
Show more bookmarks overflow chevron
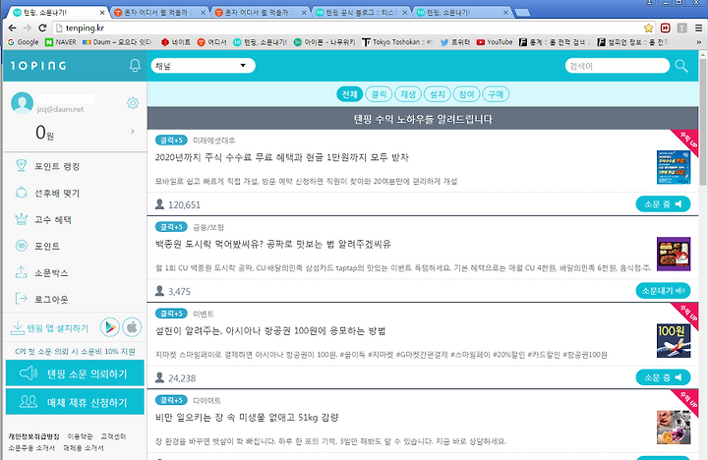coord(698,42)
